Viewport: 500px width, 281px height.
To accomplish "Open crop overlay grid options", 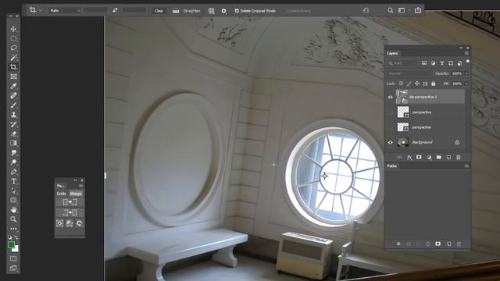I will 211,11.
